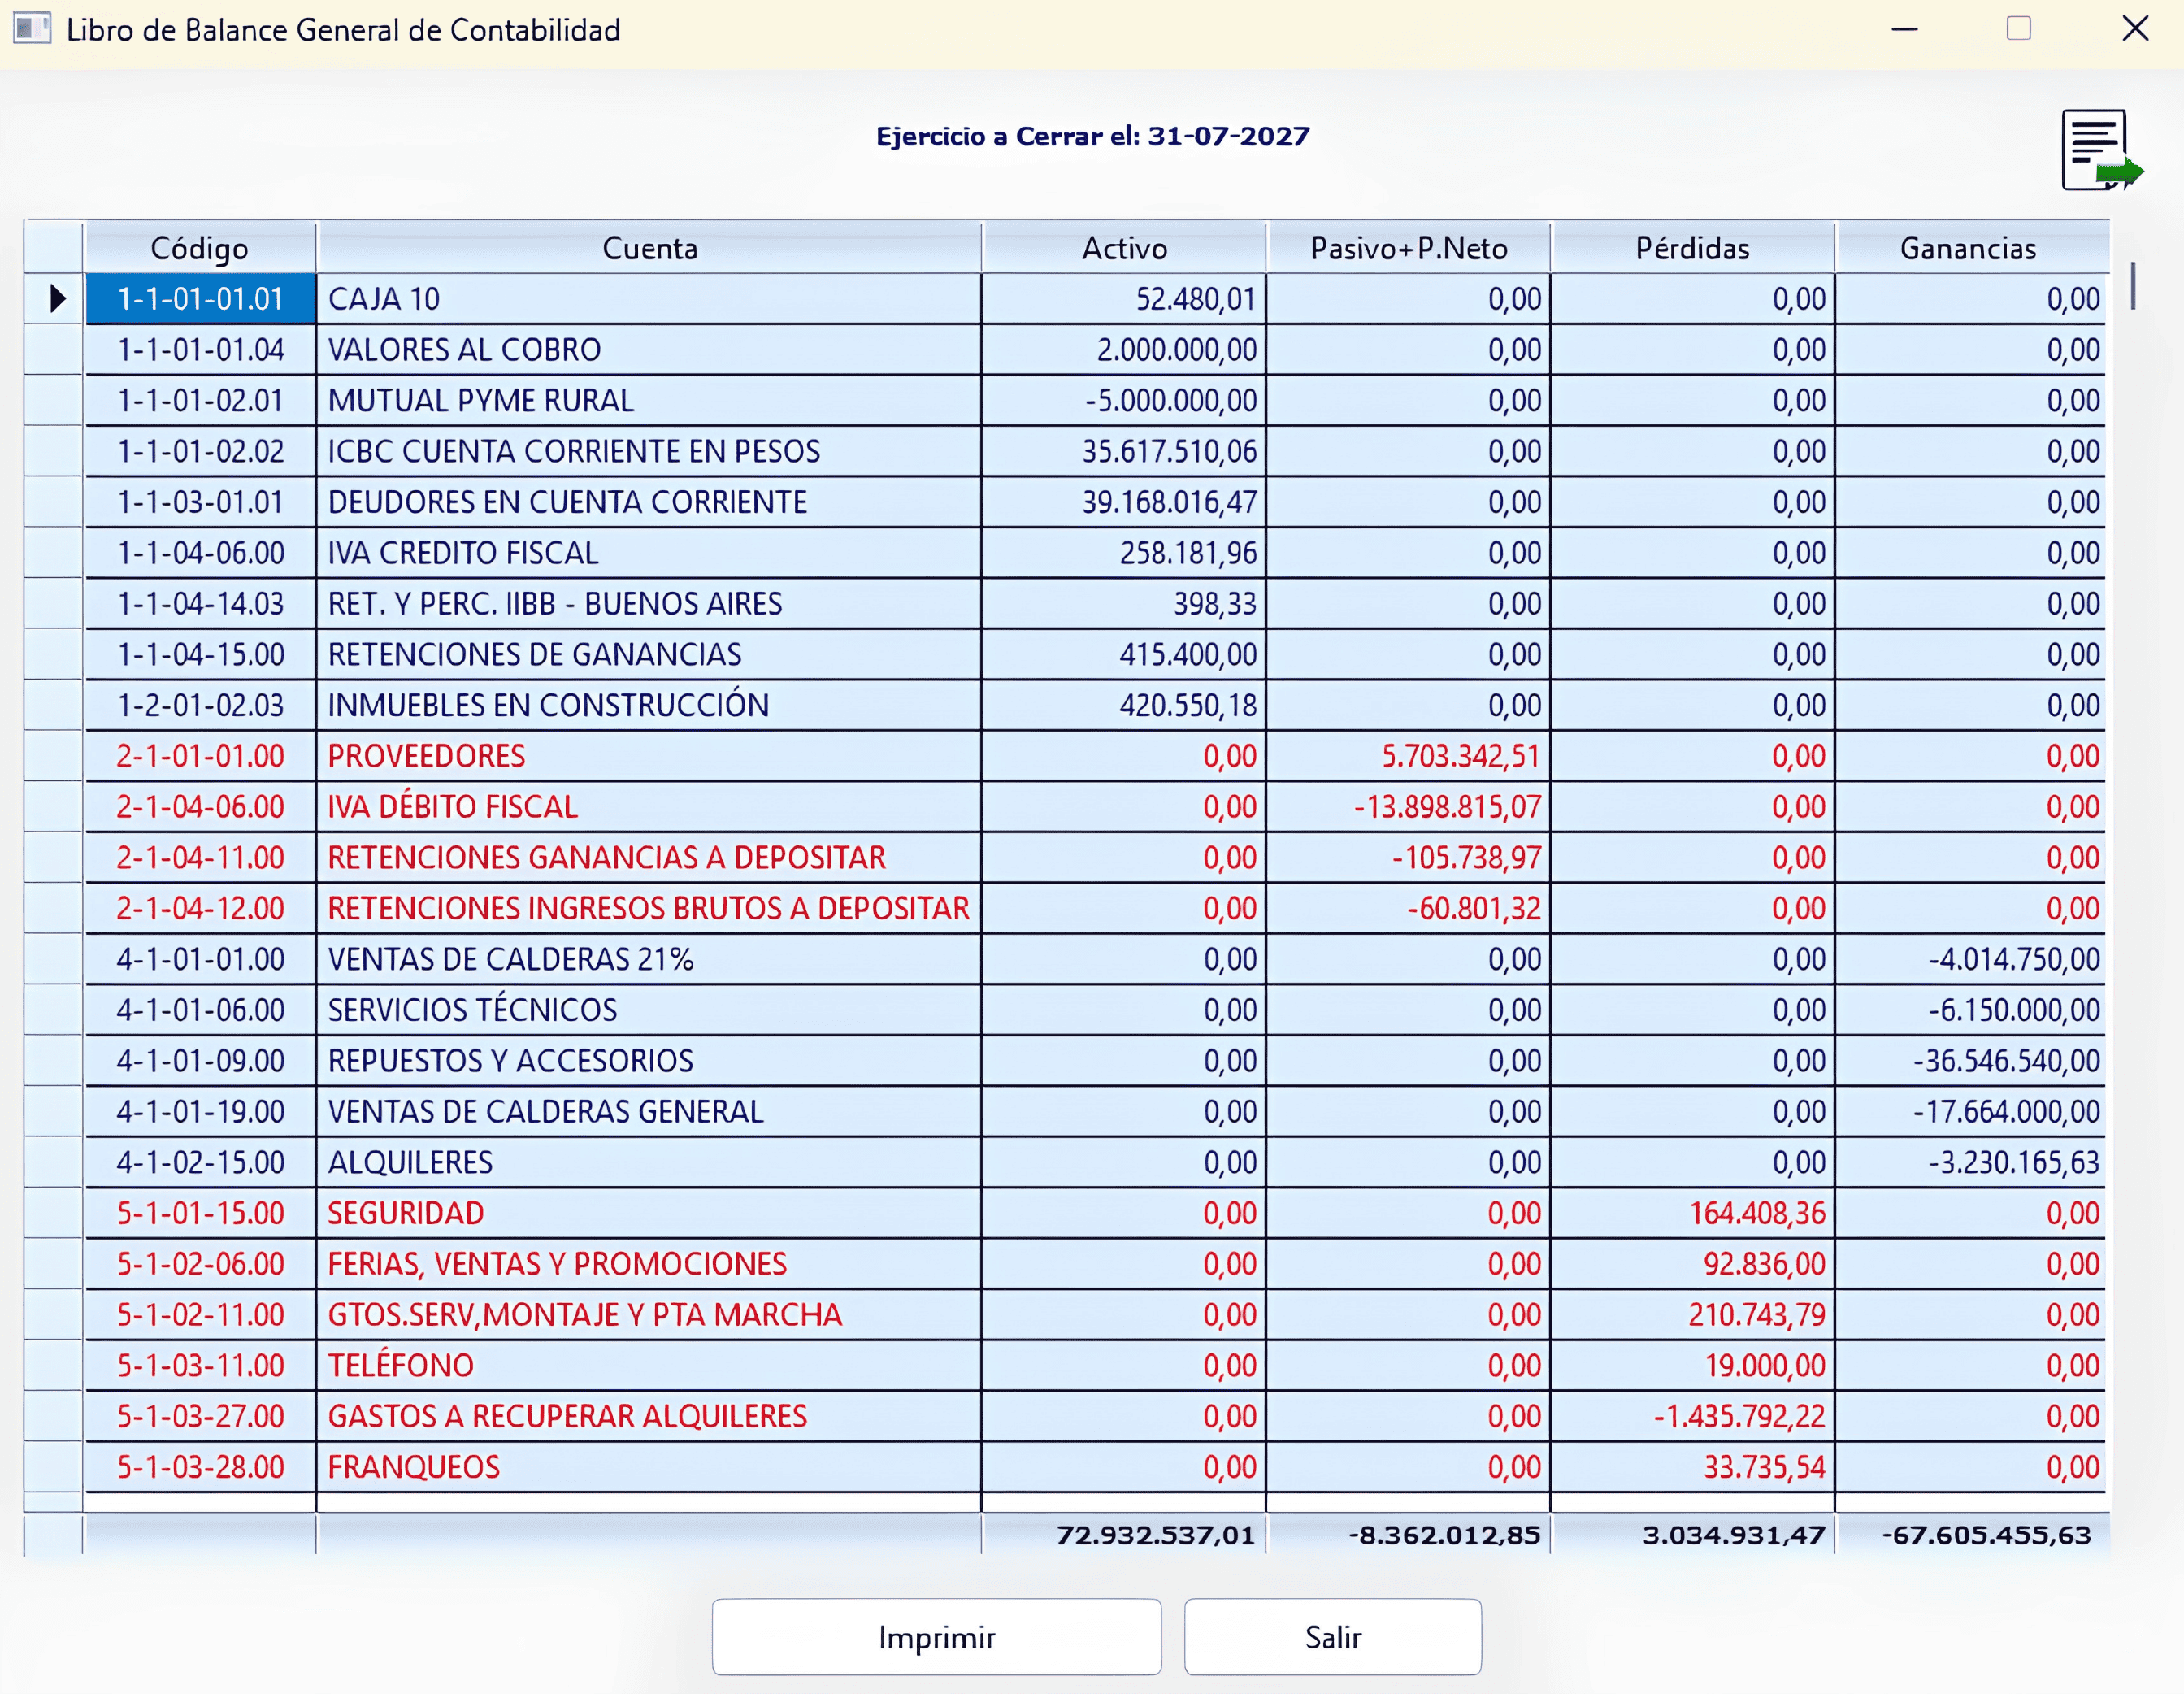Image resolution: width=2184 pixels, height=1694 pixels.
Task: Click the current-row arrow marker beside CAJA 10
Action: pos(57,299)
